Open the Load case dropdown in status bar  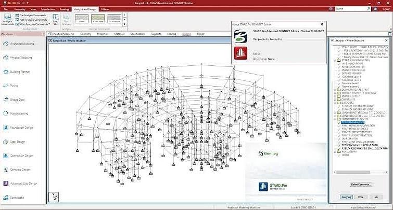[303, 207]
